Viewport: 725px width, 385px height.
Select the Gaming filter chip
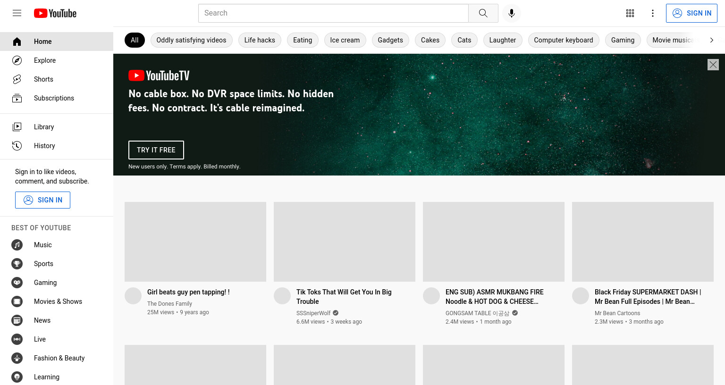click(x=623, y=40)
